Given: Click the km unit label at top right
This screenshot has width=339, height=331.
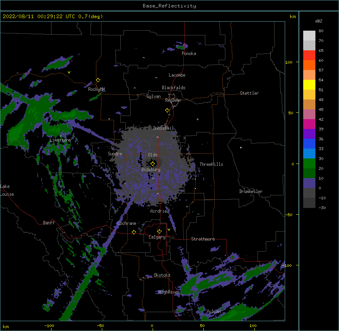Looking at the screenshot, I should [x=293, y=17].
